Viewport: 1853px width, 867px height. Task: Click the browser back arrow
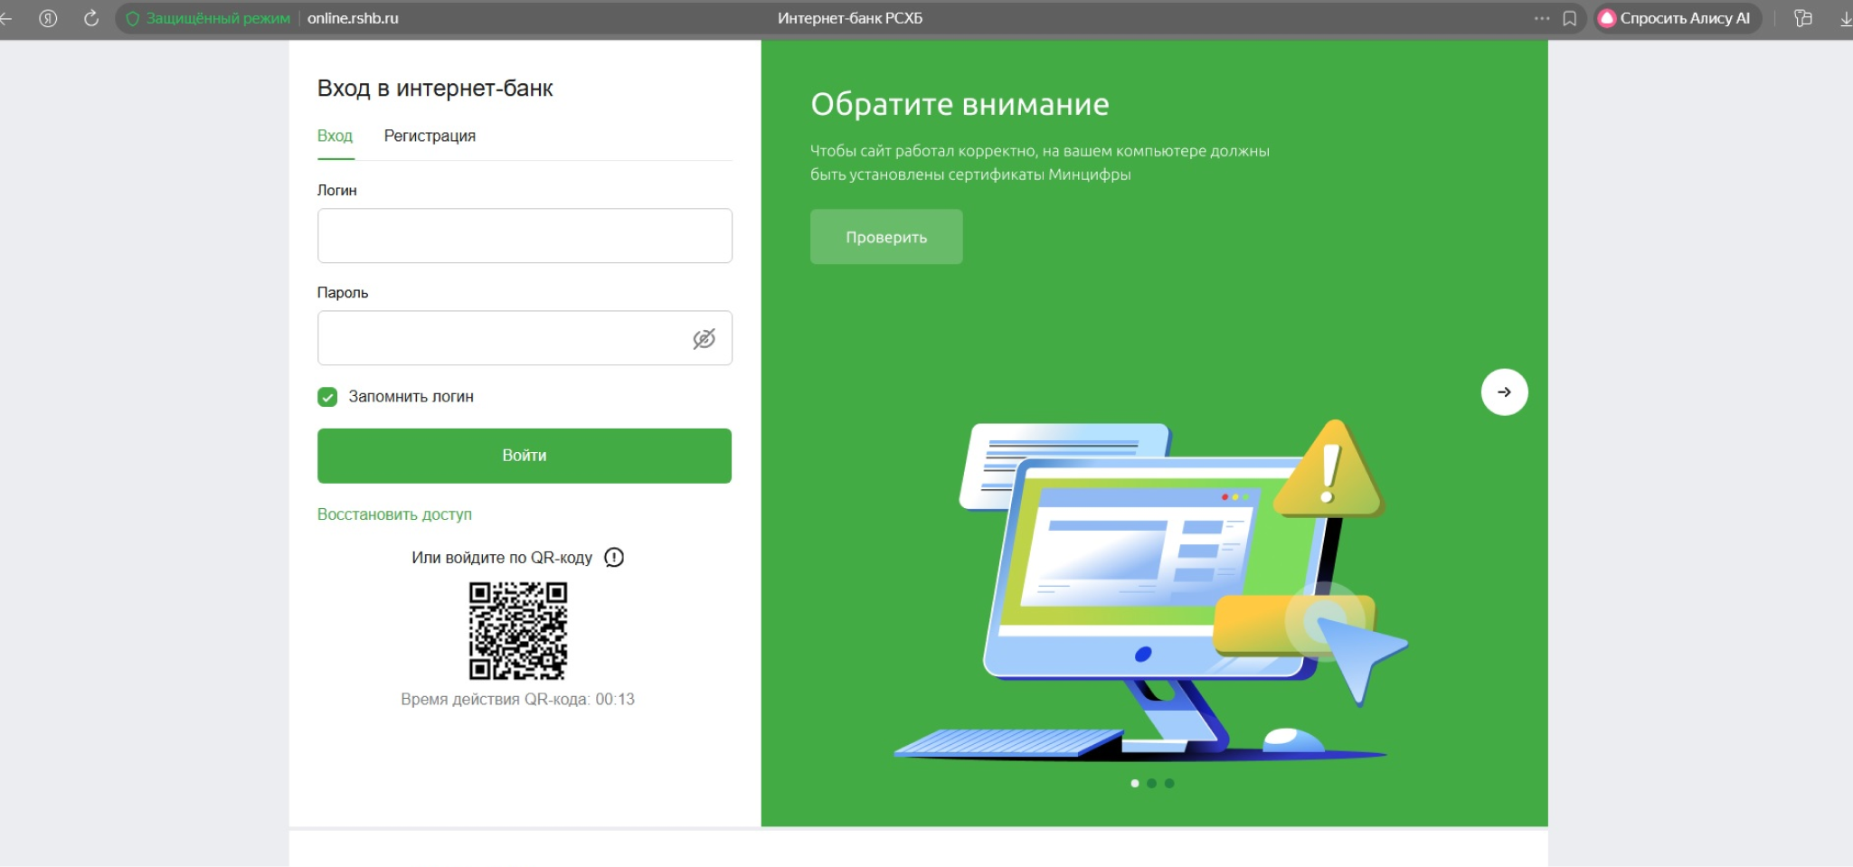(6, 18)
